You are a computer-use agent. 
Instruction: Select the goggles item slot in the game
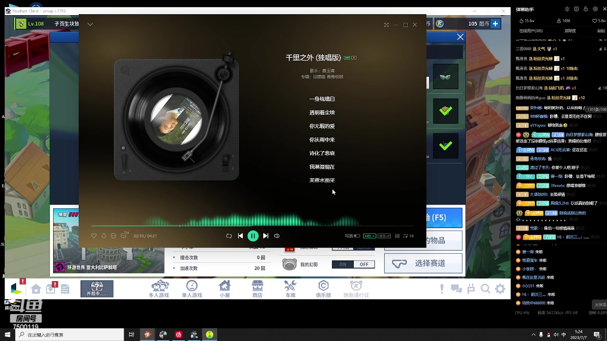point(445,77)
